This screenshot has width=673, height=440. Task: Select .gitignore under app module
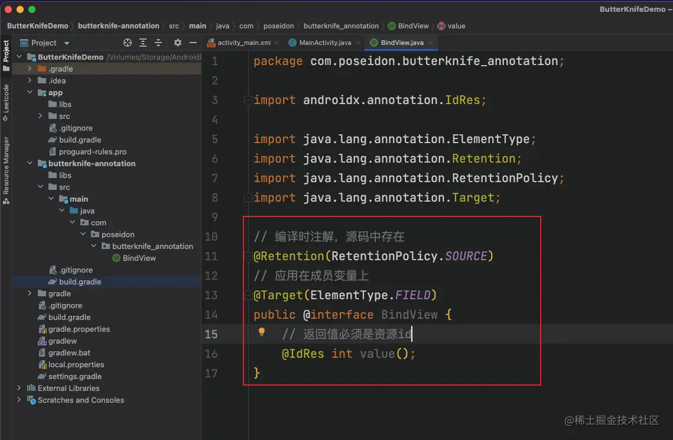[x=70, y=128]
